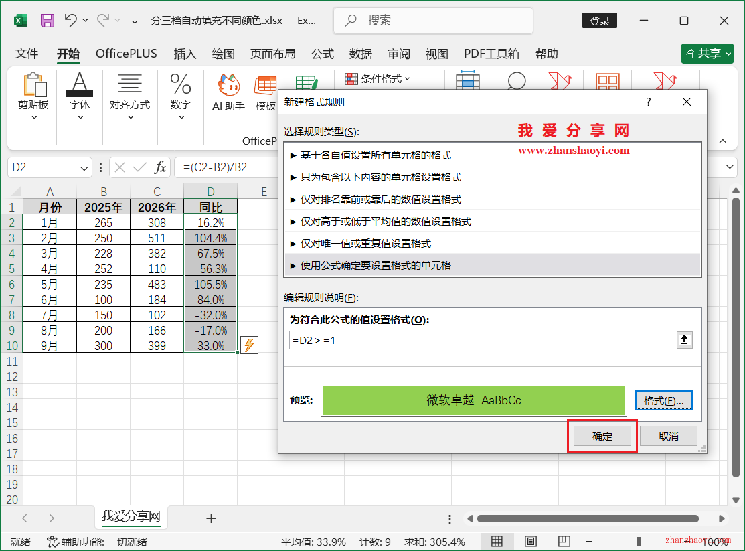Select rule 仅对唯一值或重复值设置格式
This screenshot has height=551, width=745.
pos(492,244)
